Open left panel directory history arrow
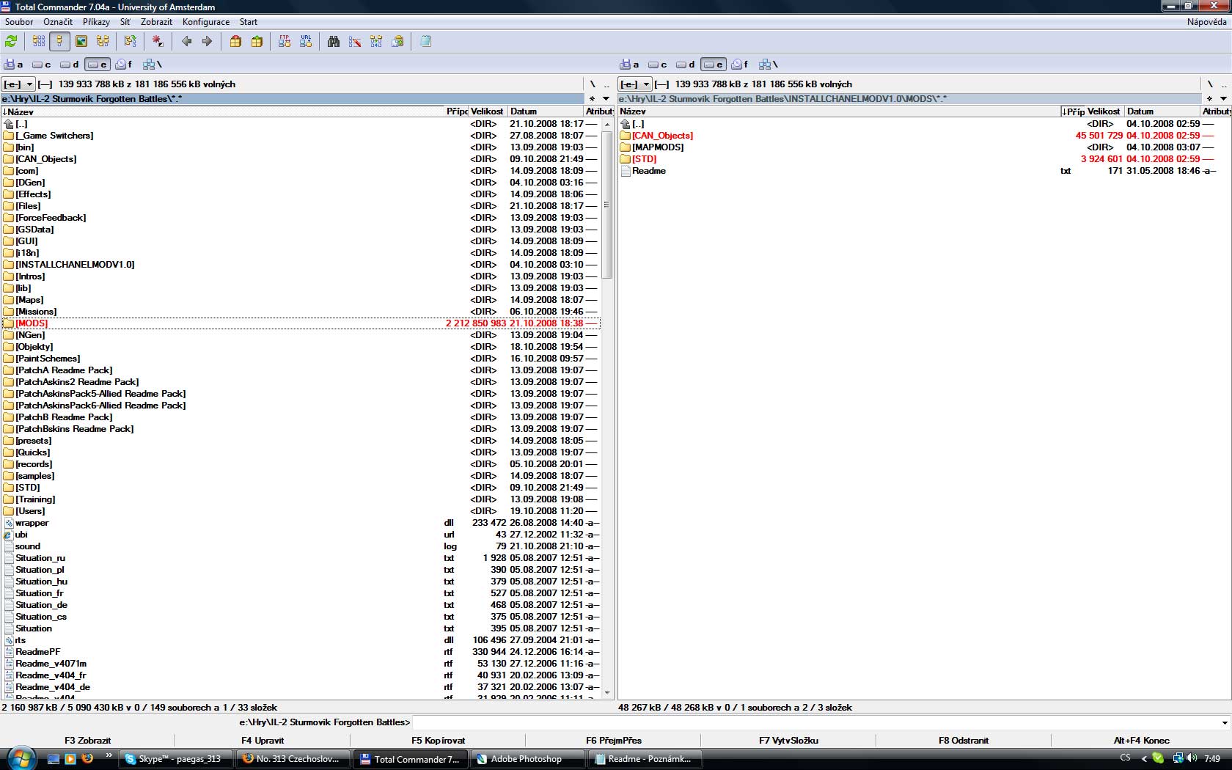This screenshot has height=770, width=1232. click(606, 98)
